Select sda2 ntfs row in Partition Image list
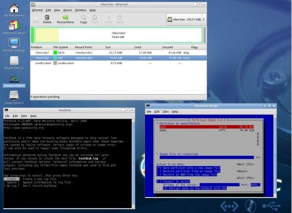Screen dimensions: 292x213 (x=207, y=131)
